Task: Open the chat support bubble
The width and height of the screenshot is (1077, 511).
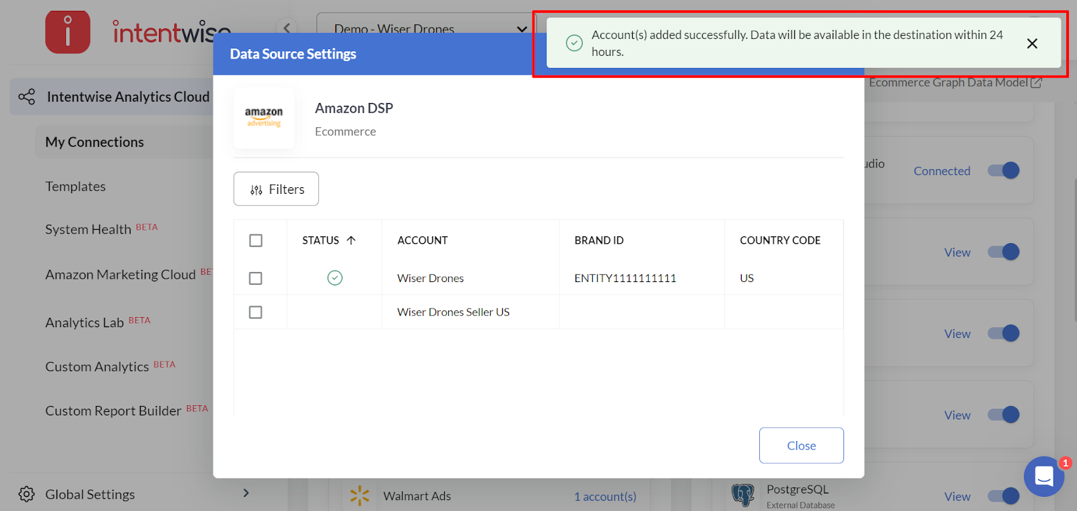Action: (1043, 477)
